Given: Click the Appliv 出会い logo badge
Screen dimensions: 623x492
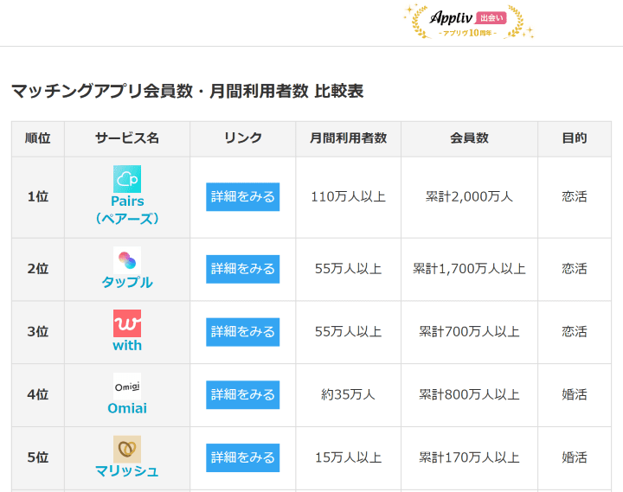Looking at the screenshot, I should 468,22.
